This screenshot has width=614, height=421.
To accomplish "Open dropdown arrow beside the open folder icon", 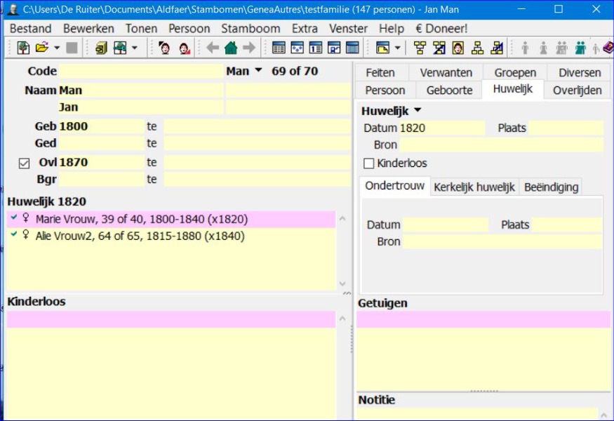I will tap(57, 48).
